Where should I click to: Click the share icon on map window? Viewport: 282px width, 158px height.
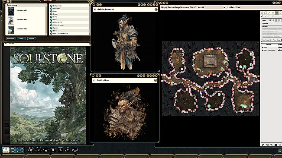click(279, 3)
